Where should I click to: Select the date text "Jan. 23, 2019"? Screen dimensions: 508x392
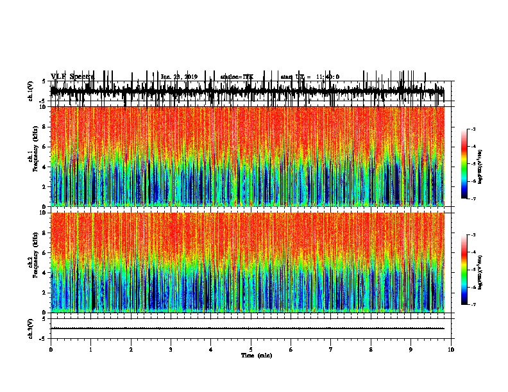(x=179, y=77)
